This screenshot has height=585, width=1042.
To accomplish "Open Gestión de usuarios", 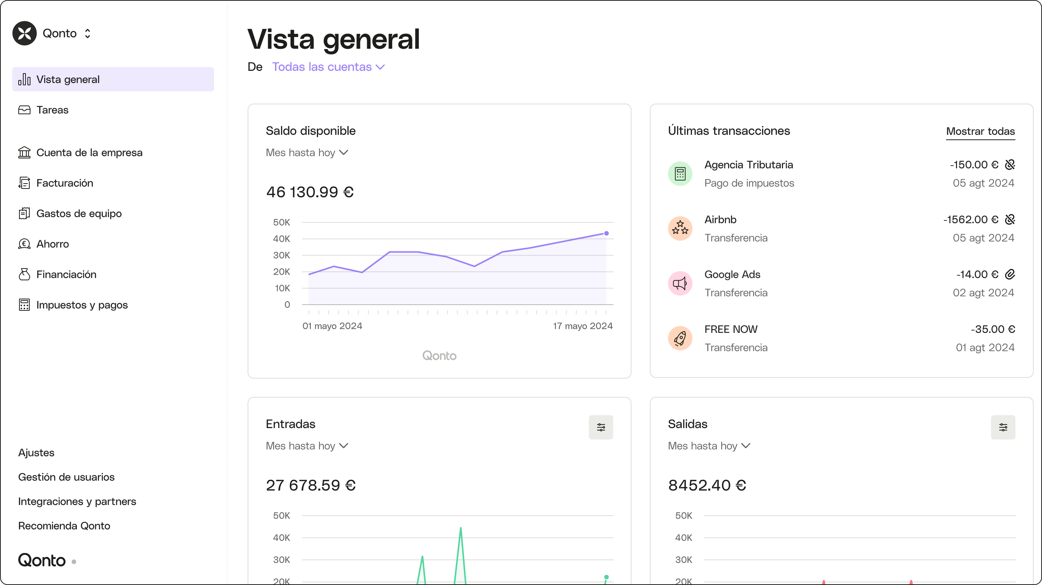I will (66, 477).
